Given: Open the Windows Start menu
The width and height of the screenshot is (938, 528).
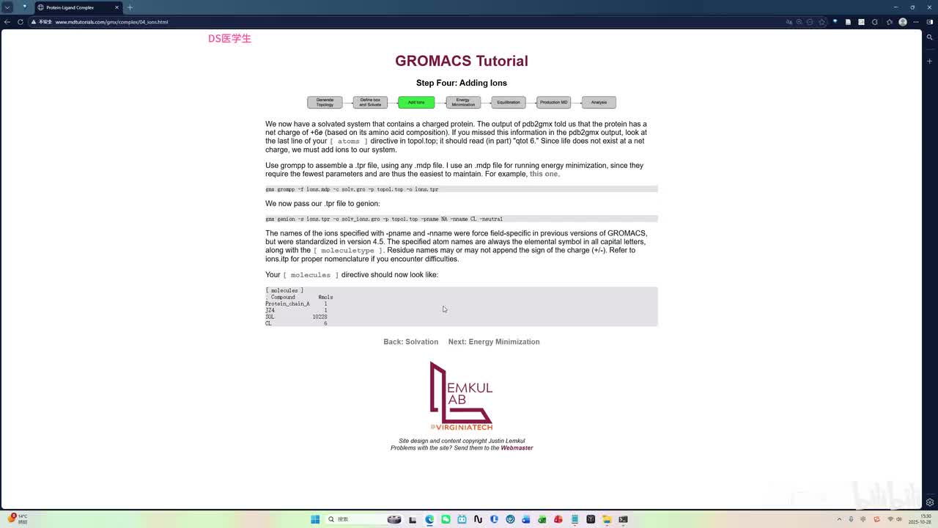Looking at the screenshot, I should (315, 519).
